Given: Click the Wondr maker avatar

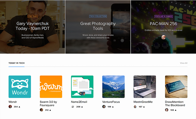Looking at the screenshot, I should click(10, 107).
